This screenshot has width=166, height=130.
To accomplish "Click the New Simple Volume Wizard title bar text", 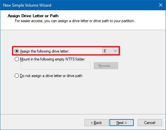I will (x=27, y=5).
